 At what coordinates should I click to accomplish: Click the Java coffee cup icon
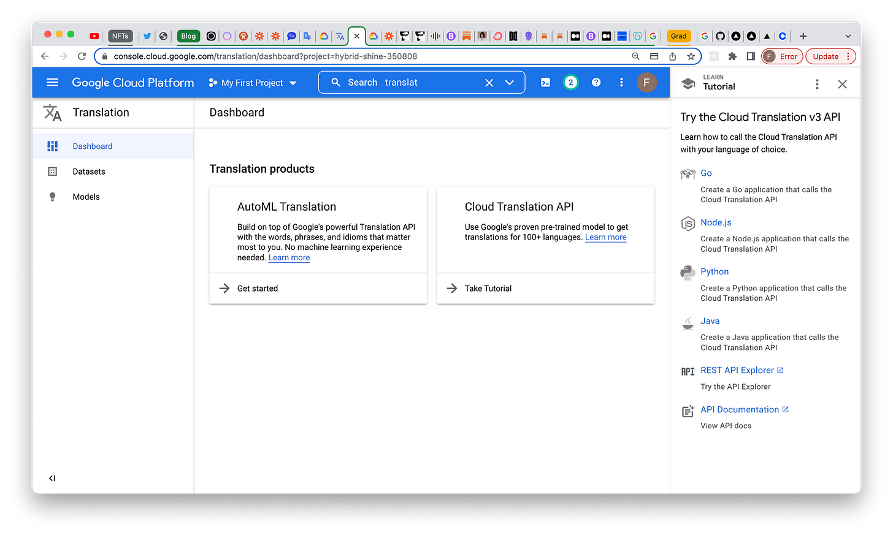[688, 323]
